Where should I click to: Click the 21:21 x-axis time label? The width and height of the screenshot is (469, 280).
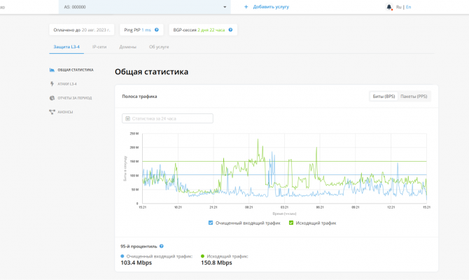coord(213,207)
